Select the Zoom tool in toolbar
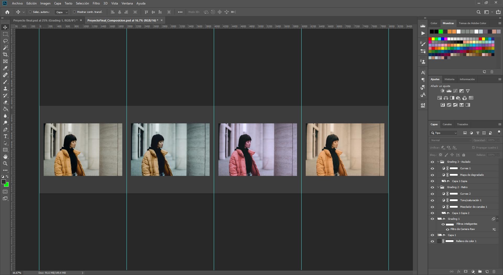 (5, 163)
